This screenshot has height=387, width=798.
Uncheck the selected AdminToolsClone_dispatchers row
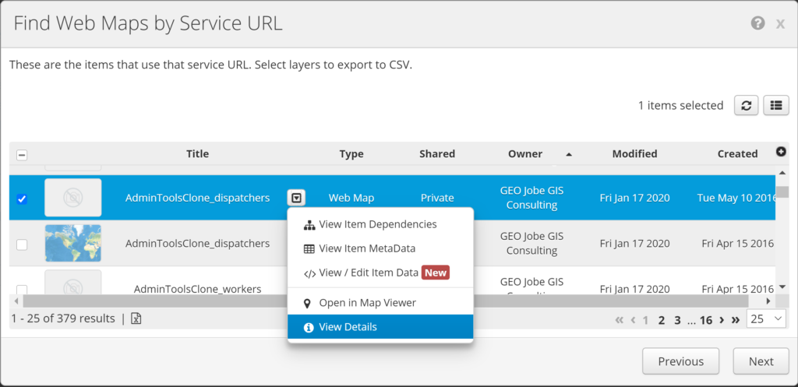point(22,199)
